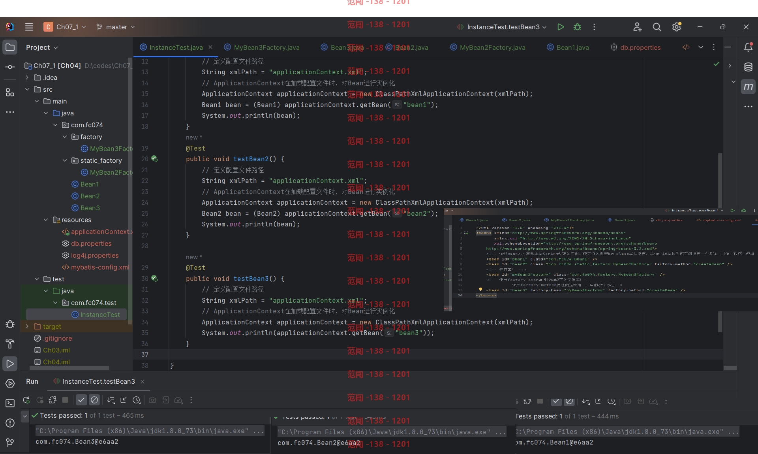758x454 pixels.
Task: Collapse the factory package
Action: coord(65,137)
